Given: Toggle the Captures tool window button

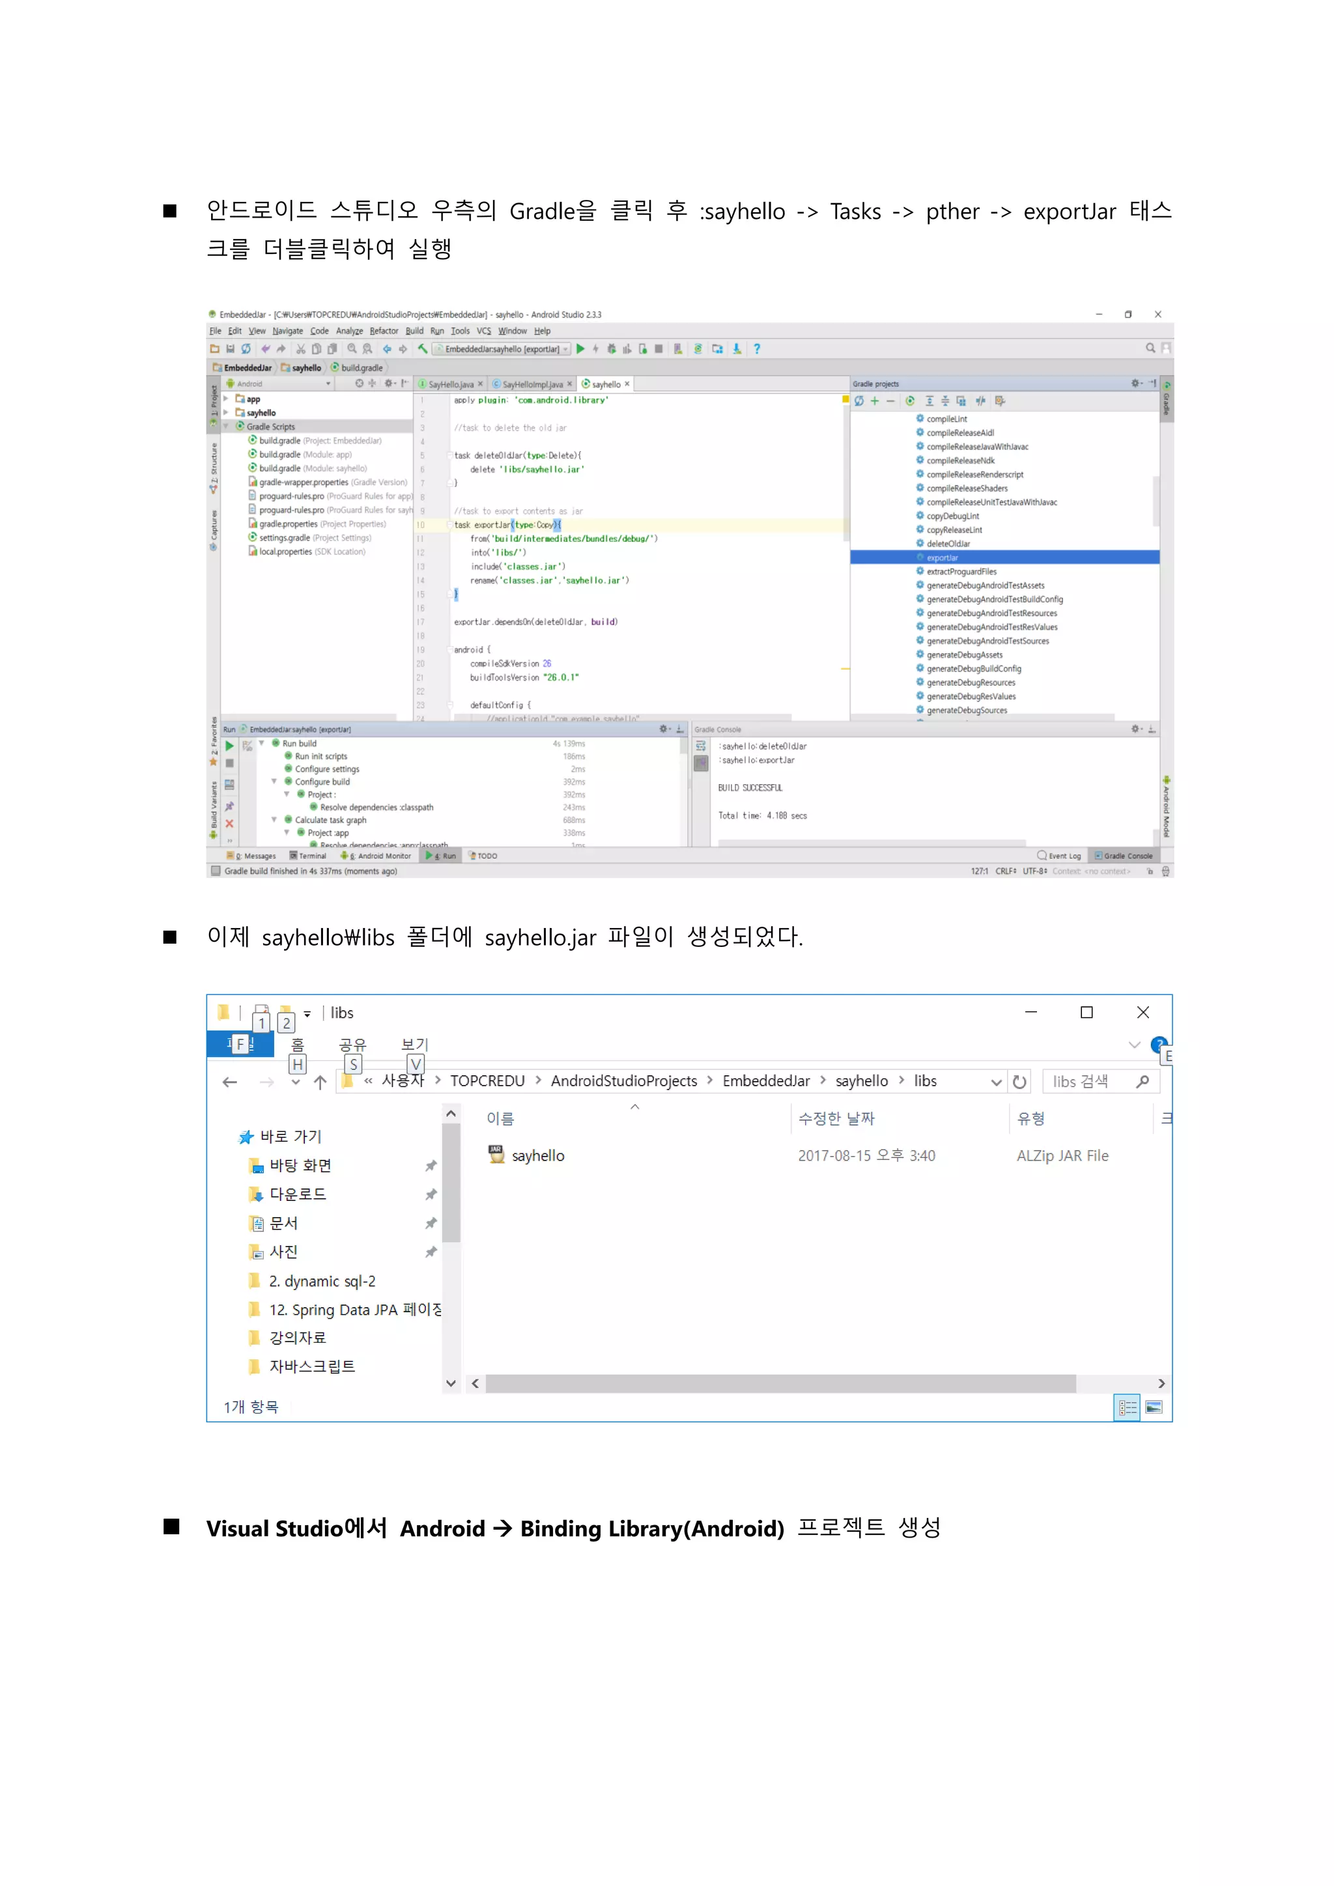Looking at the screenshot, I should [x=214, y=530].
